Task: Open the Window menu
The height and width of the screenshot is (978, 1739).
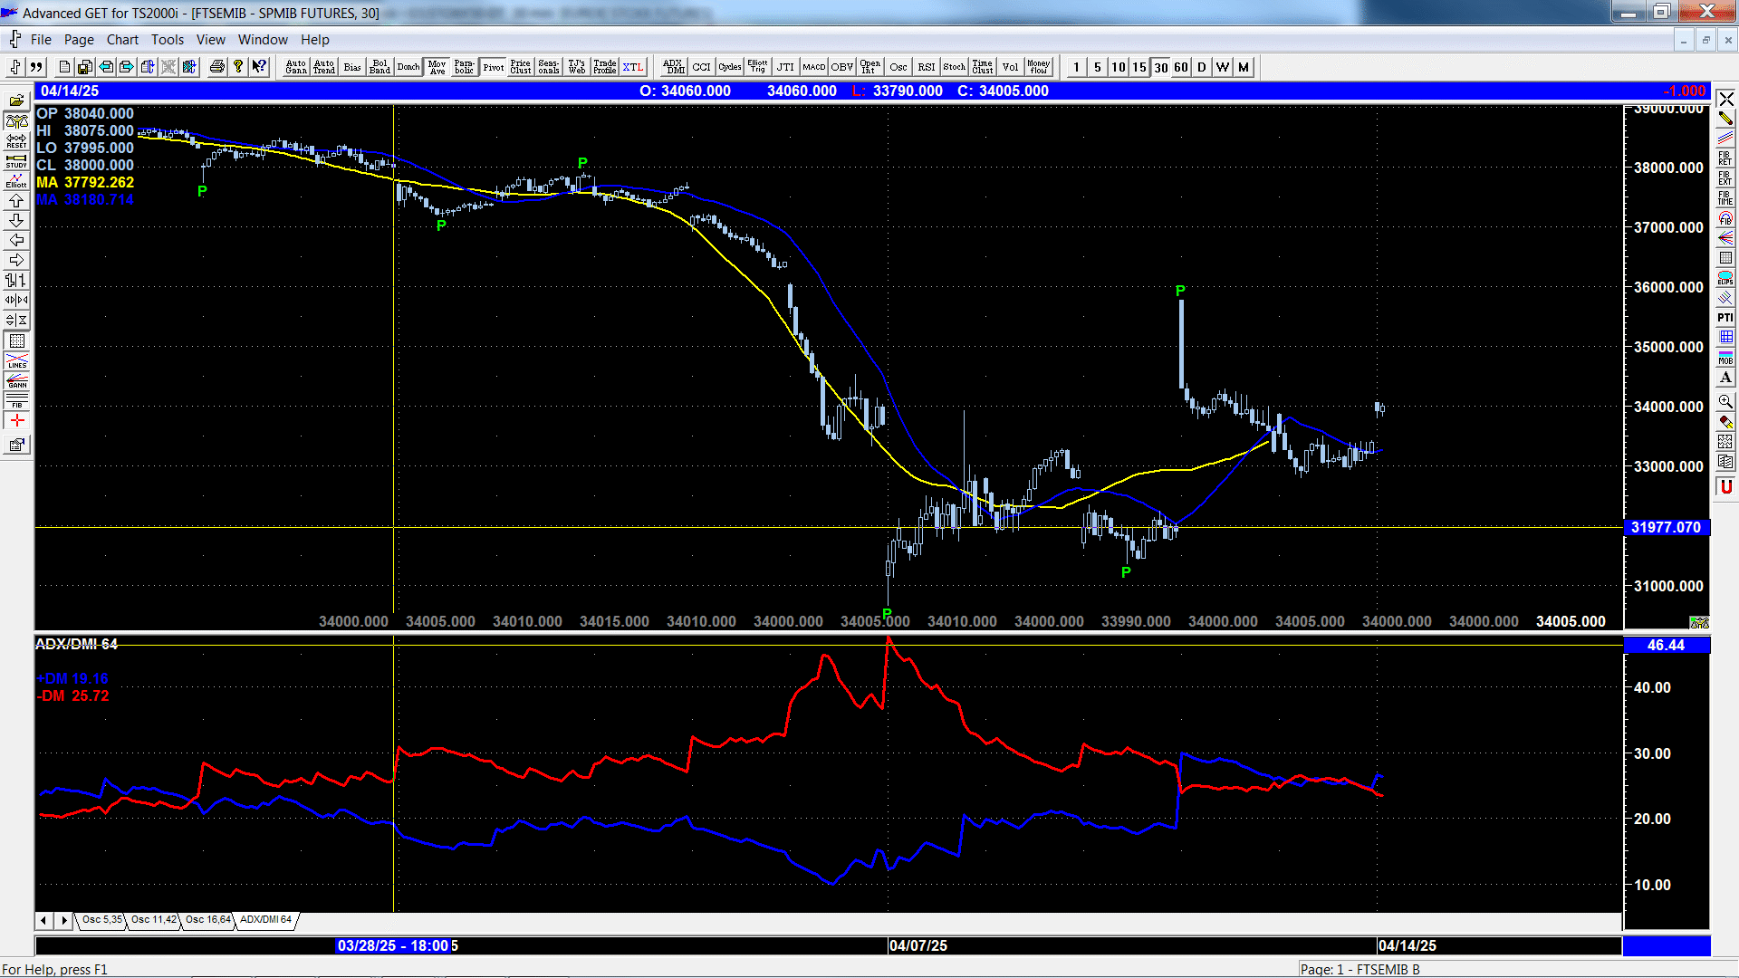Action: [x=263, y=40]
